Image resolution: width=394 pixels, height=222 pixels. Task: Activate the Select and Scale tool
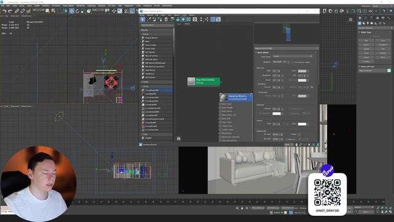(83, 11)
